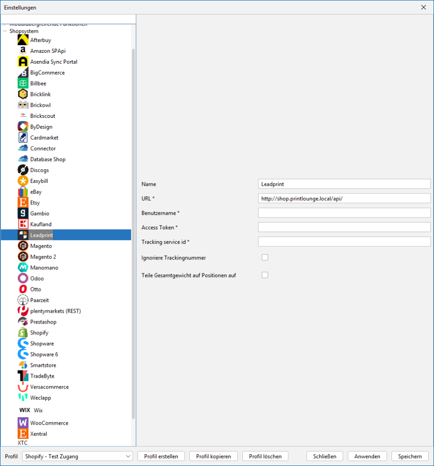Click the Amazon SPApi icon
This screenshot has height=466, width=434.
coord(23,51)
